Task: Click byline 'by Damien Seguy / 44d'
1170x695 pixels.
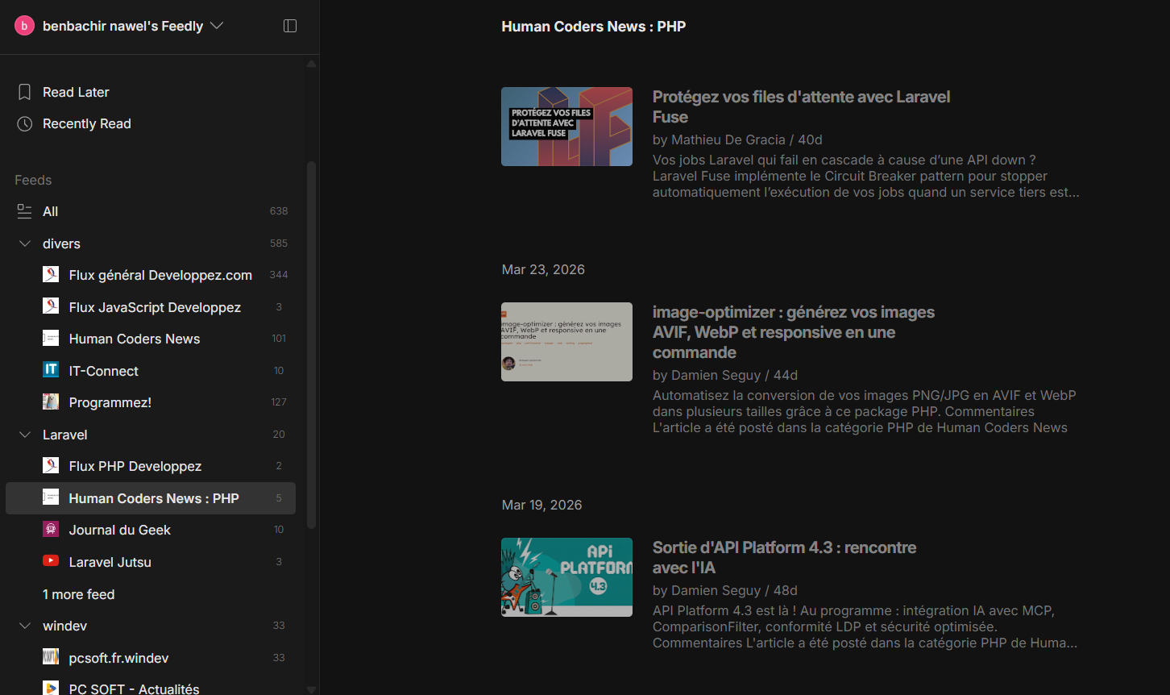Action: click(725, 375)
